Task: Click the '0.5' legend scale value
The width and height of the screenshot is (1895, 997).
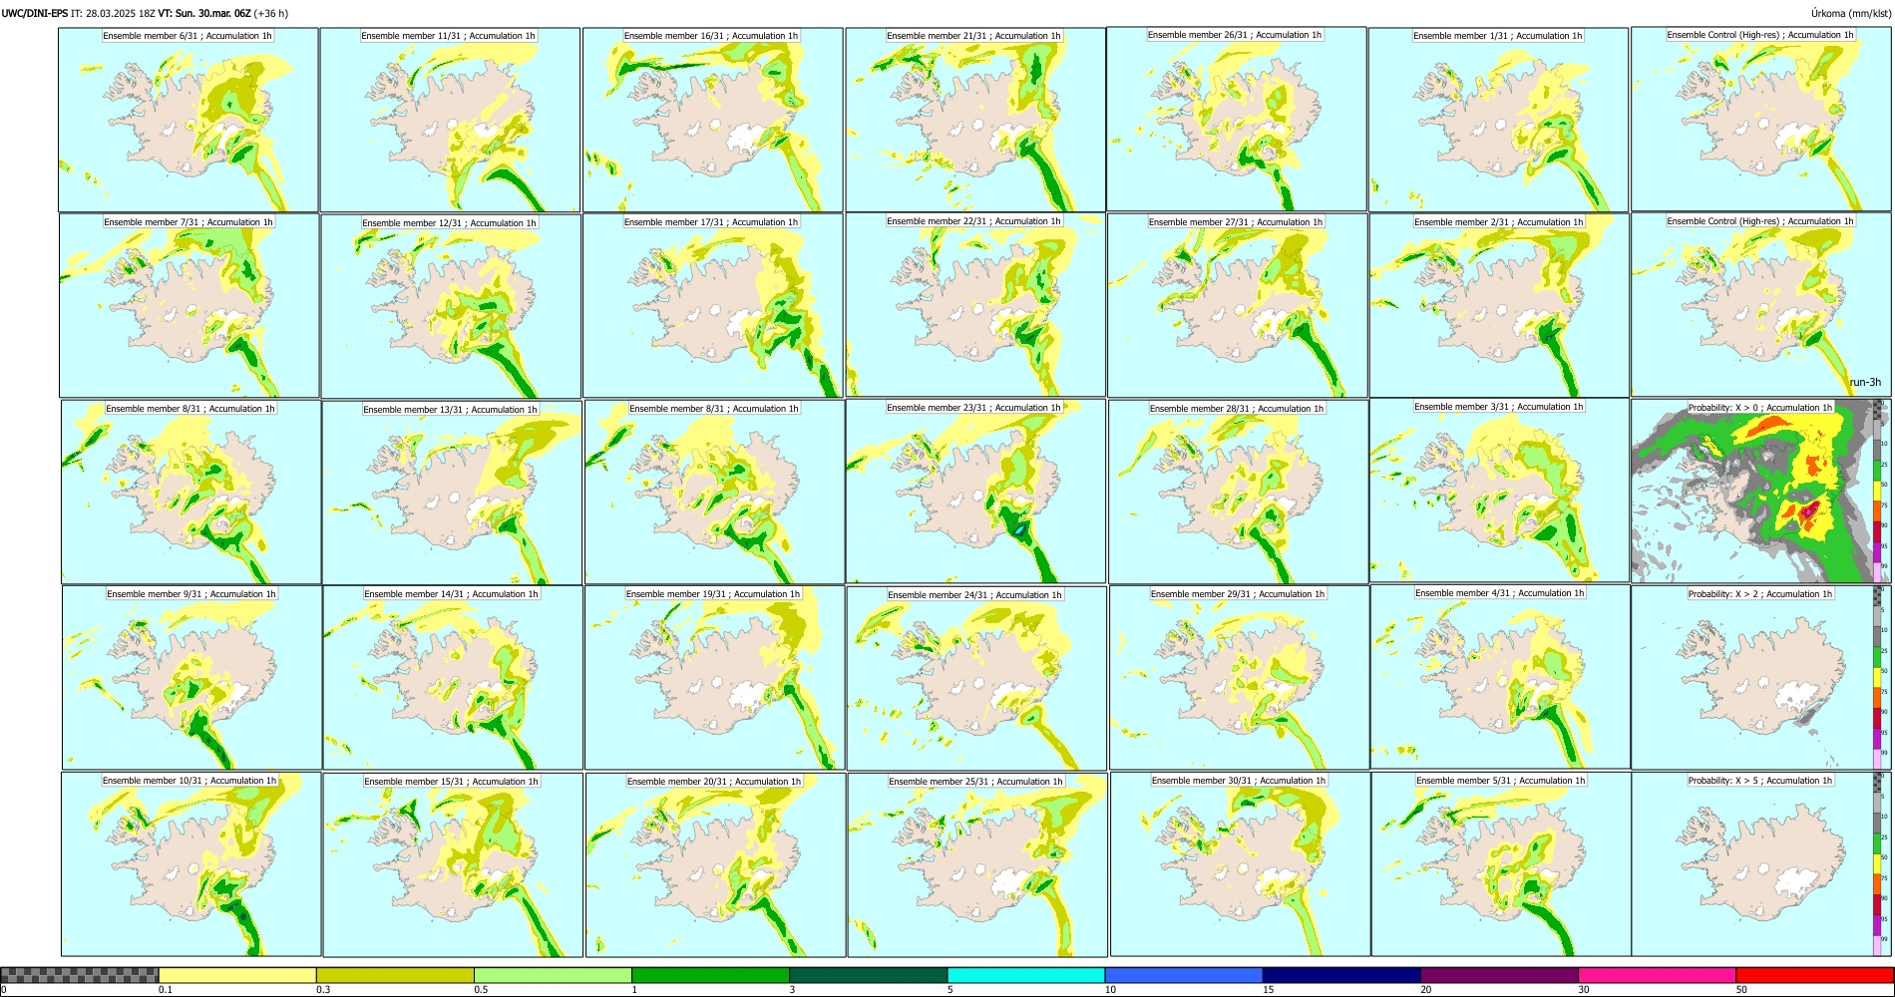Action: (480, 990)
